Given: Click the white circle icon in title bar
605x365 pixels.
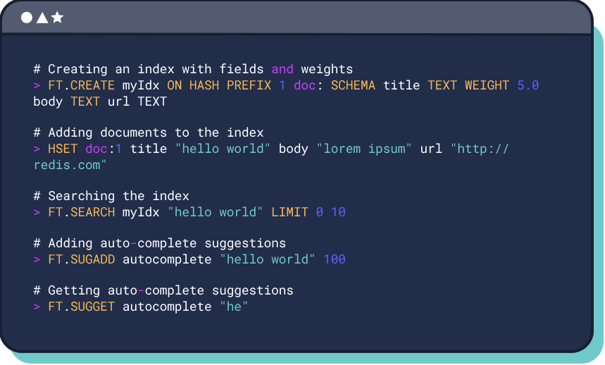Looking at the screenshot, I should click(27, 18).
